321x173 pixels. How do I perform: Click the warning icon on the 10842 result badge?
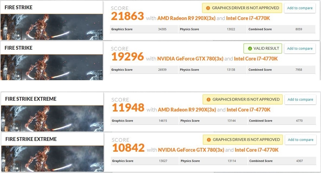[208, 140]
